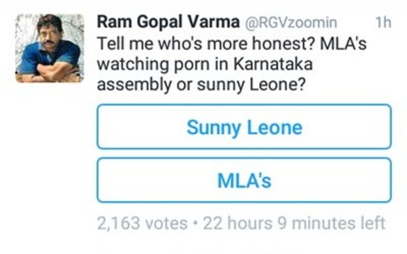Select the "MLA's" label inside the poll
Image resolution: width=407 pixels, height=254 pixels.
(x=244, y=181)
